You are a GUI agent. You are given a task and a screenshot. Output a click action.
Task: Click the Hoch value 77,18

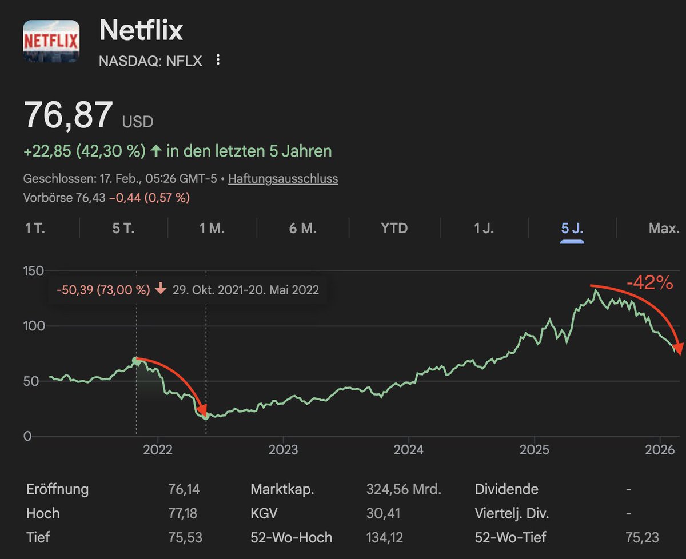pos(182,513)
